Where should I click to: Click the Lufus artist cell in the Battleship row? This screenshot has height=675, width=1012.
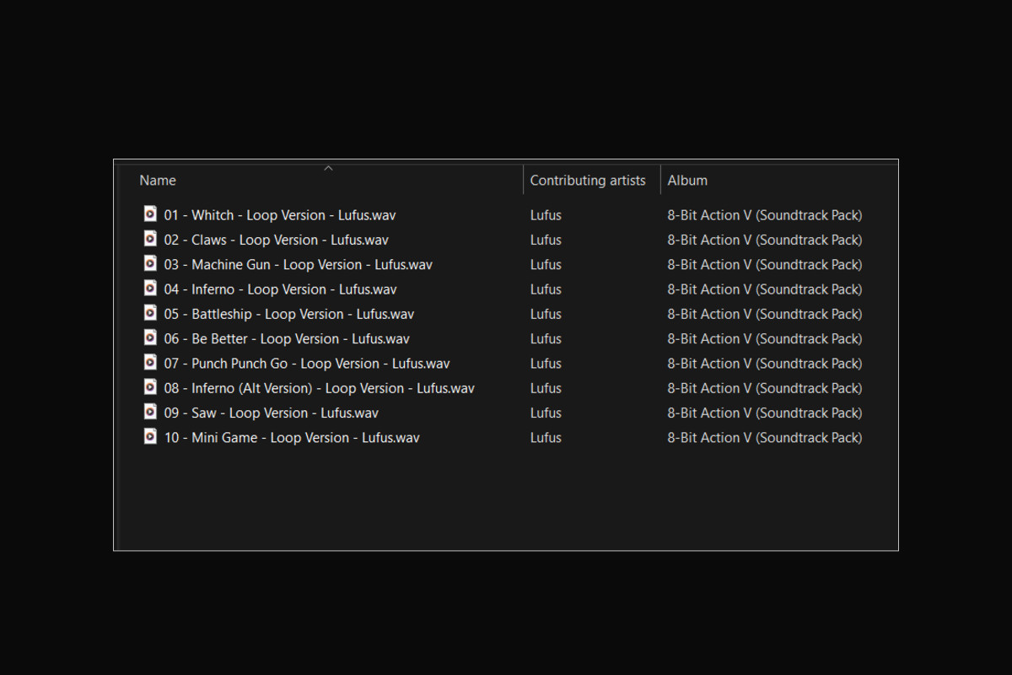click(x=546, y=314)
